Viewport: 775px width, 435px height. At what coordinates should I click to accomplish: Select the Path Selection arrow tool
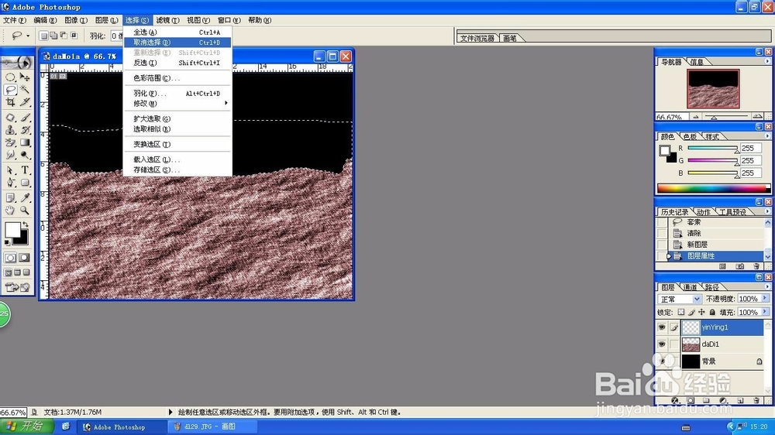[10, 170]
